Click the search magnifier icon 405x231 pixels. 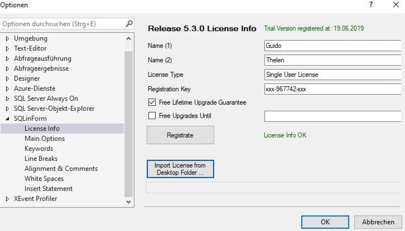pyautogui.click(x=129, y=24)
